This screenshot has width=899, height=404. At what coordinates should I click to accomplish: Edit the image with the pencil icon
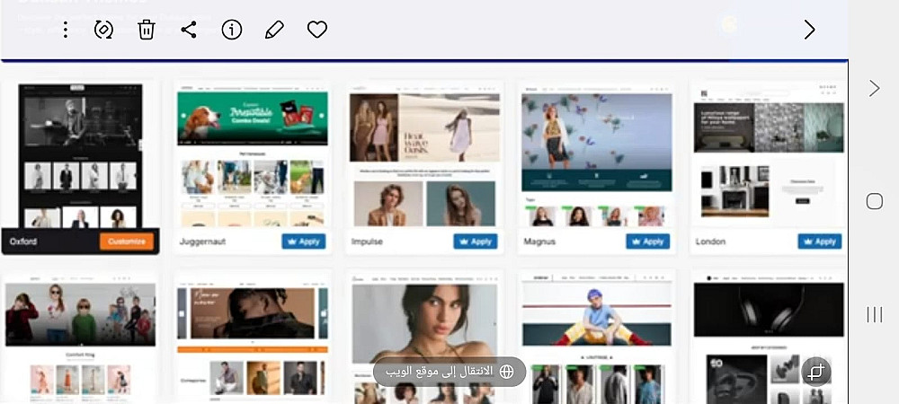(274, 30)
